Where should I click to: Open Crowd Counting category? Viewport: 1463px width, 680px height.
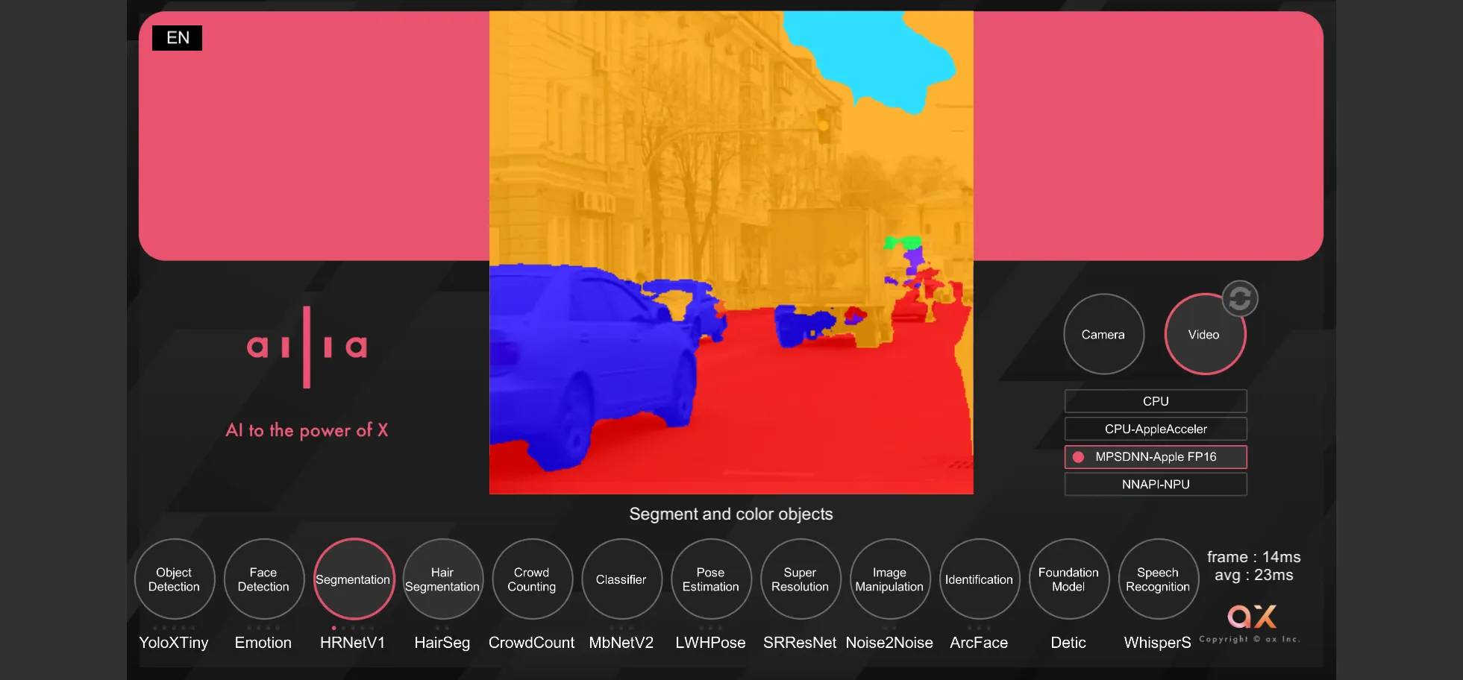pyautogui.click(x=532, y=579)
